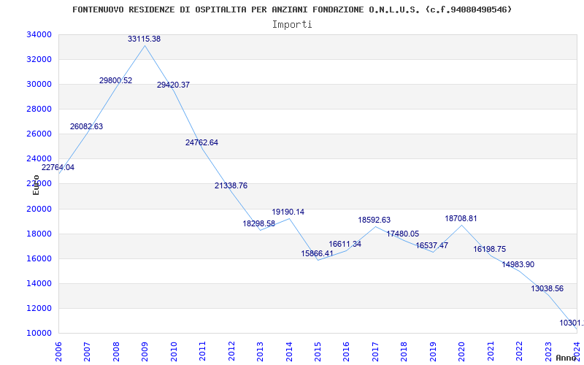Select data label 22764.04
The height and width of the screenshot is (365, 584).
coord(58,168)
